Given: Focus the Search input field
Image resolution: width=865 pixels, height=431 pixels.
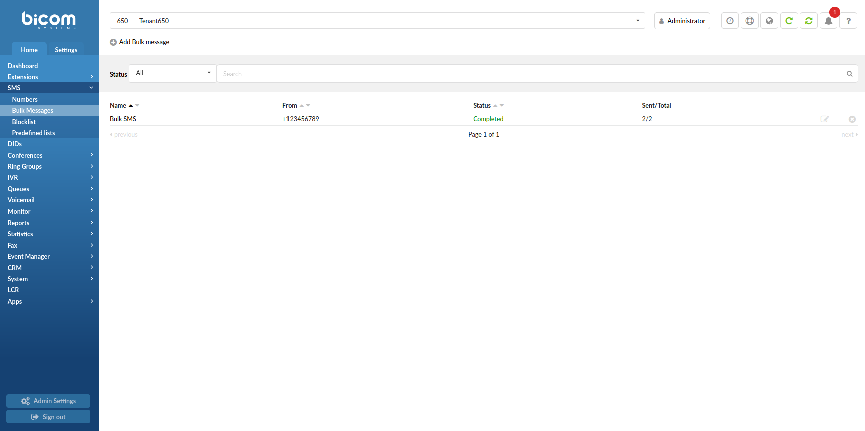Looking at the screenshot, I should pyautogui.click(x=531, y=74).
